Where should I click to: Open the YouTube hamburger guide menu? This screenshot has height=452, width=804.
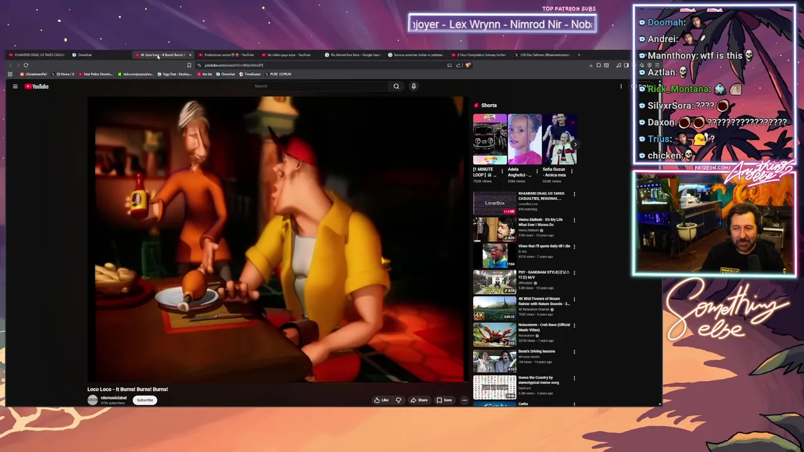pos(15,87)
